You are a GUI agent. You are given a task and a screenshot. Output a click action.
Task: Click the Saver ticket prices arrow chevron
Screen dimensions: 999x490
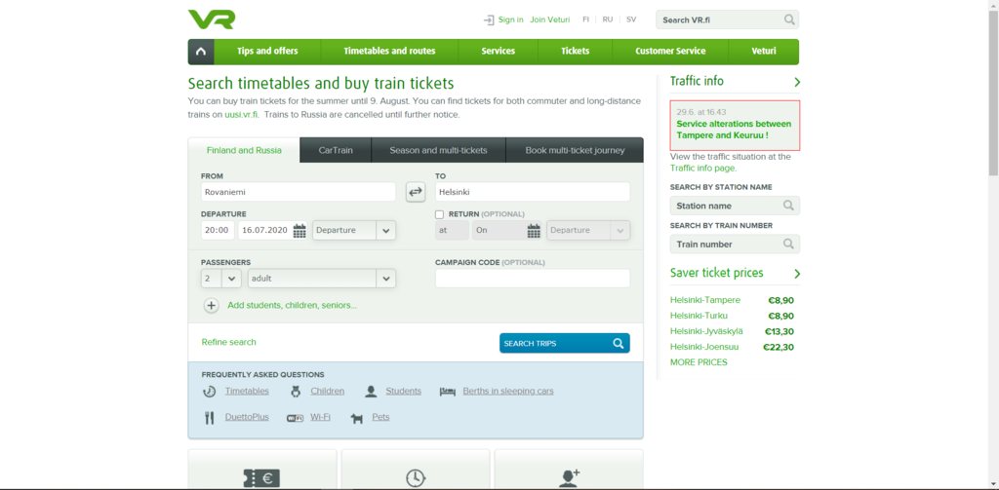click(x=797, y=274)
